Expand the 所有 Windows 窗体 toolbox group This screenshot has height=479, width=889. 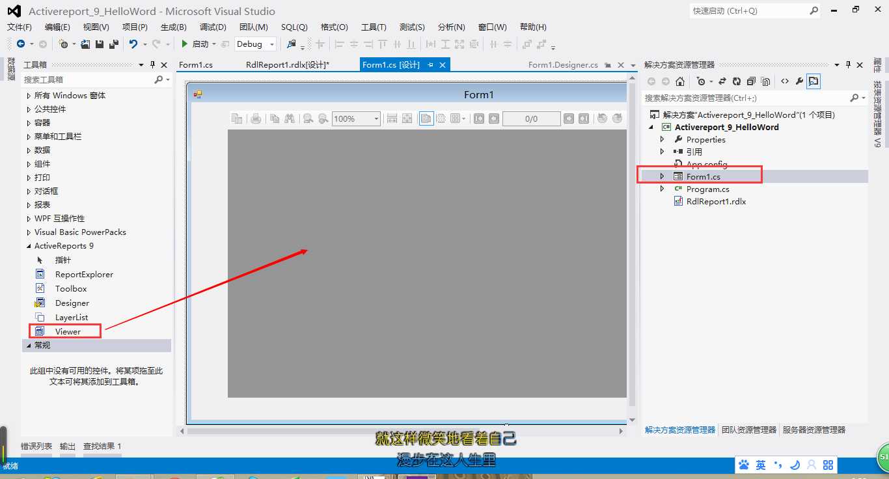(29, 95)
